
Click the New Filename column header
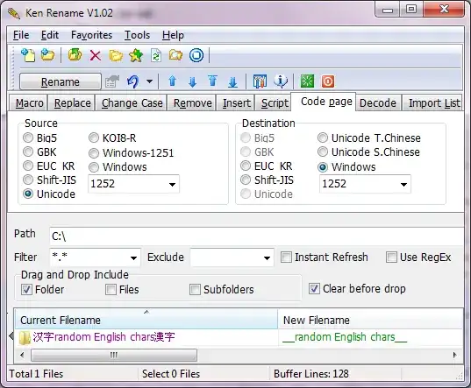pyautogui.click(x=371, y=320)
